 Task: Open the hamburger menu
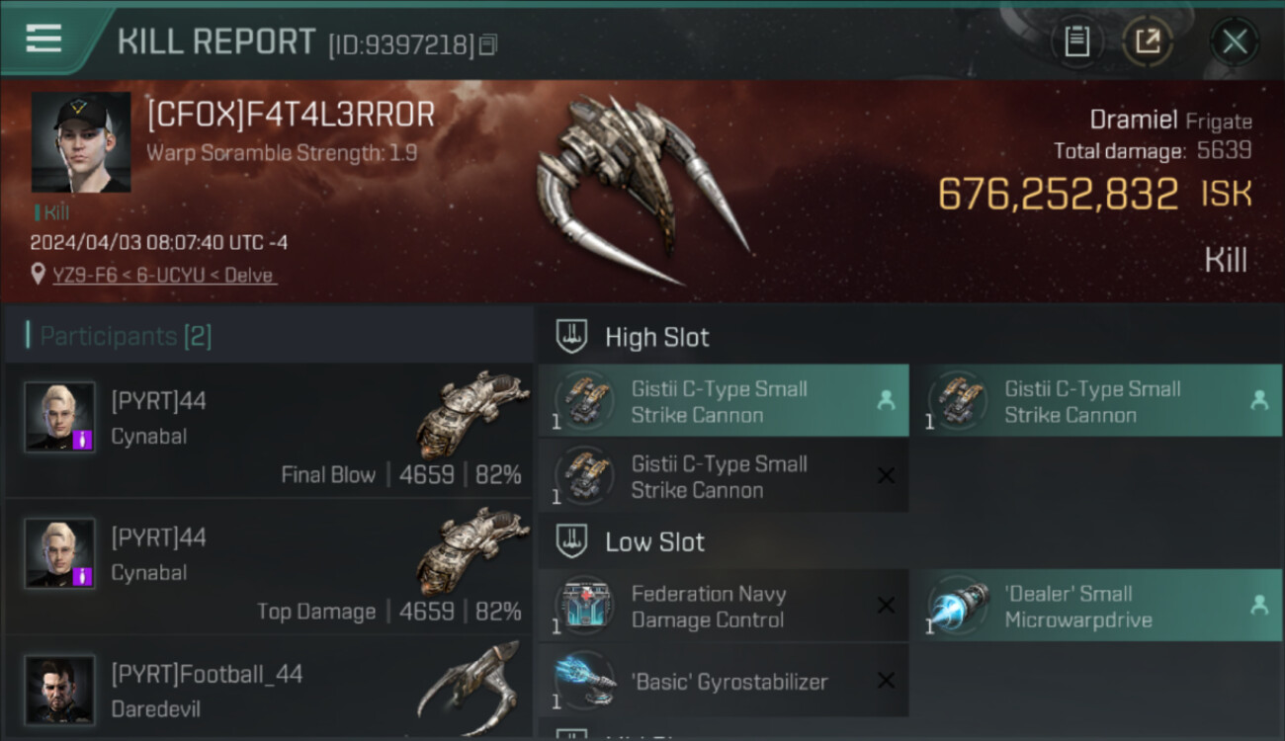[x=43, y=39]
